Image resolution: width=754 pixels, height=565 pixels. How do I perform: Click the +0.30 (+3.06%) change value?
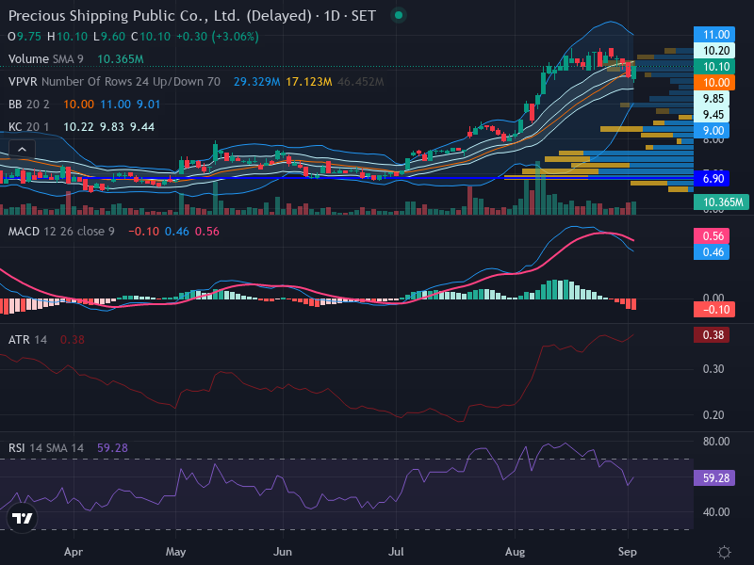tap(218, 37)
